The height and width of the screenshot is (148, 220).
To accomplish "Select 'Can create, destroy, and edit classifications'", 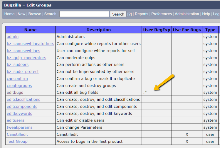I will coord(98,99).
